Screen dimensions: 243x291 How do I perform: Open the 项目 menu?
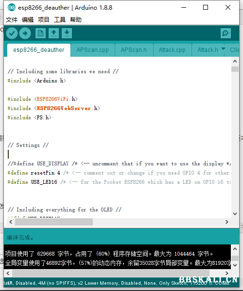[44, 19]
